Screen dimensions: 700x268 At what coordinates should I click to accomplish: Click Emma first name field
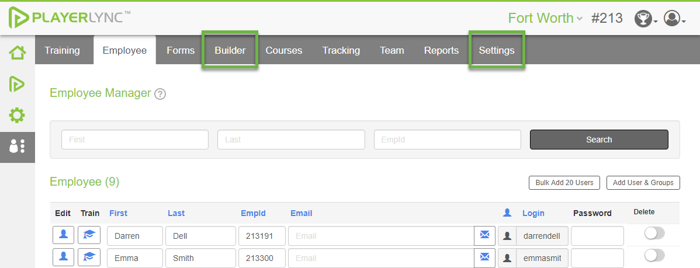pos(135,257)
